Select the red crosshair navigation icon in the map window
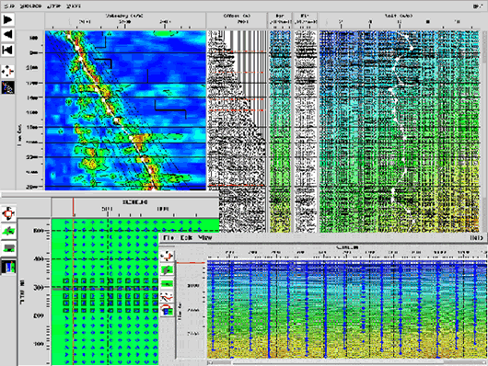This screenshot has width=488, height=366. [8, 213]
